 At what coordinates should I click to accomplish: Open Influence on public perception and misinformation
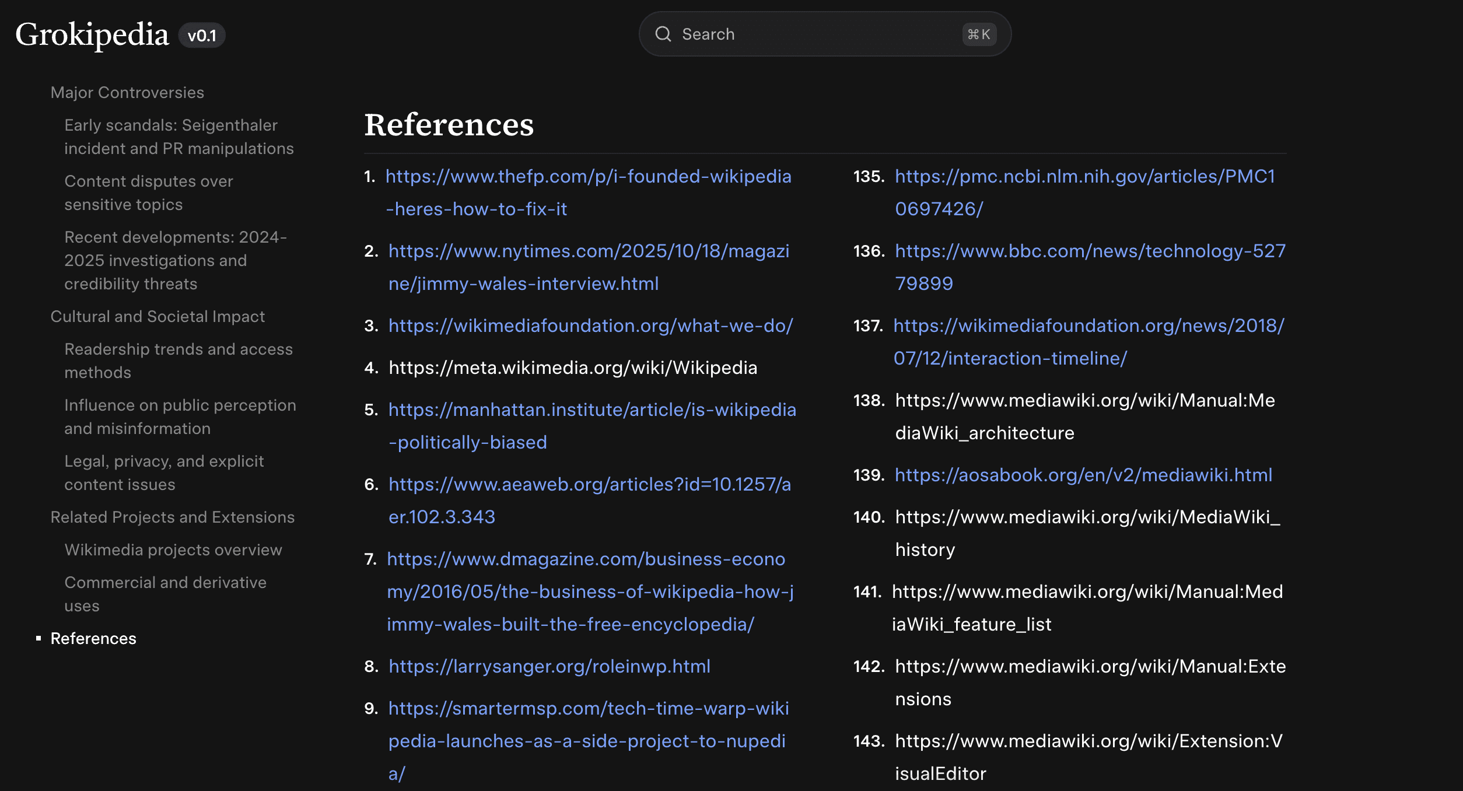pyautogui.click(x=180, y=416)
